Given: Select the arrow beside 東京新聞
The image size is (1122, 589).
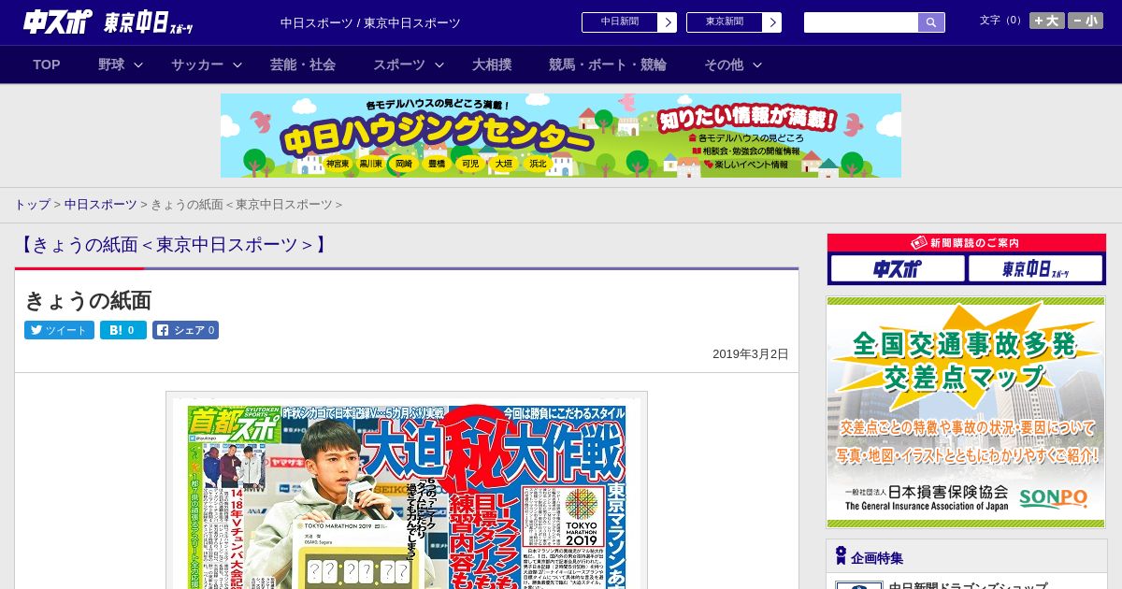Looking at the screenshot, I should pyautogui.click(x=772, y=22).
